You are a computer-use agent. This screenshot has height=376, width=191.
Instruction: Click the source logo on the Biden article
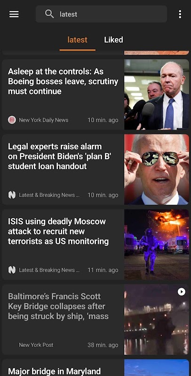tap(12, 195)
